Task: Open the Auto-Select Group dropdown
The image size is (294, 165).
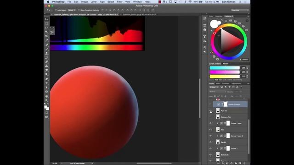Action: pyautogui.click(x=72, y=10)
